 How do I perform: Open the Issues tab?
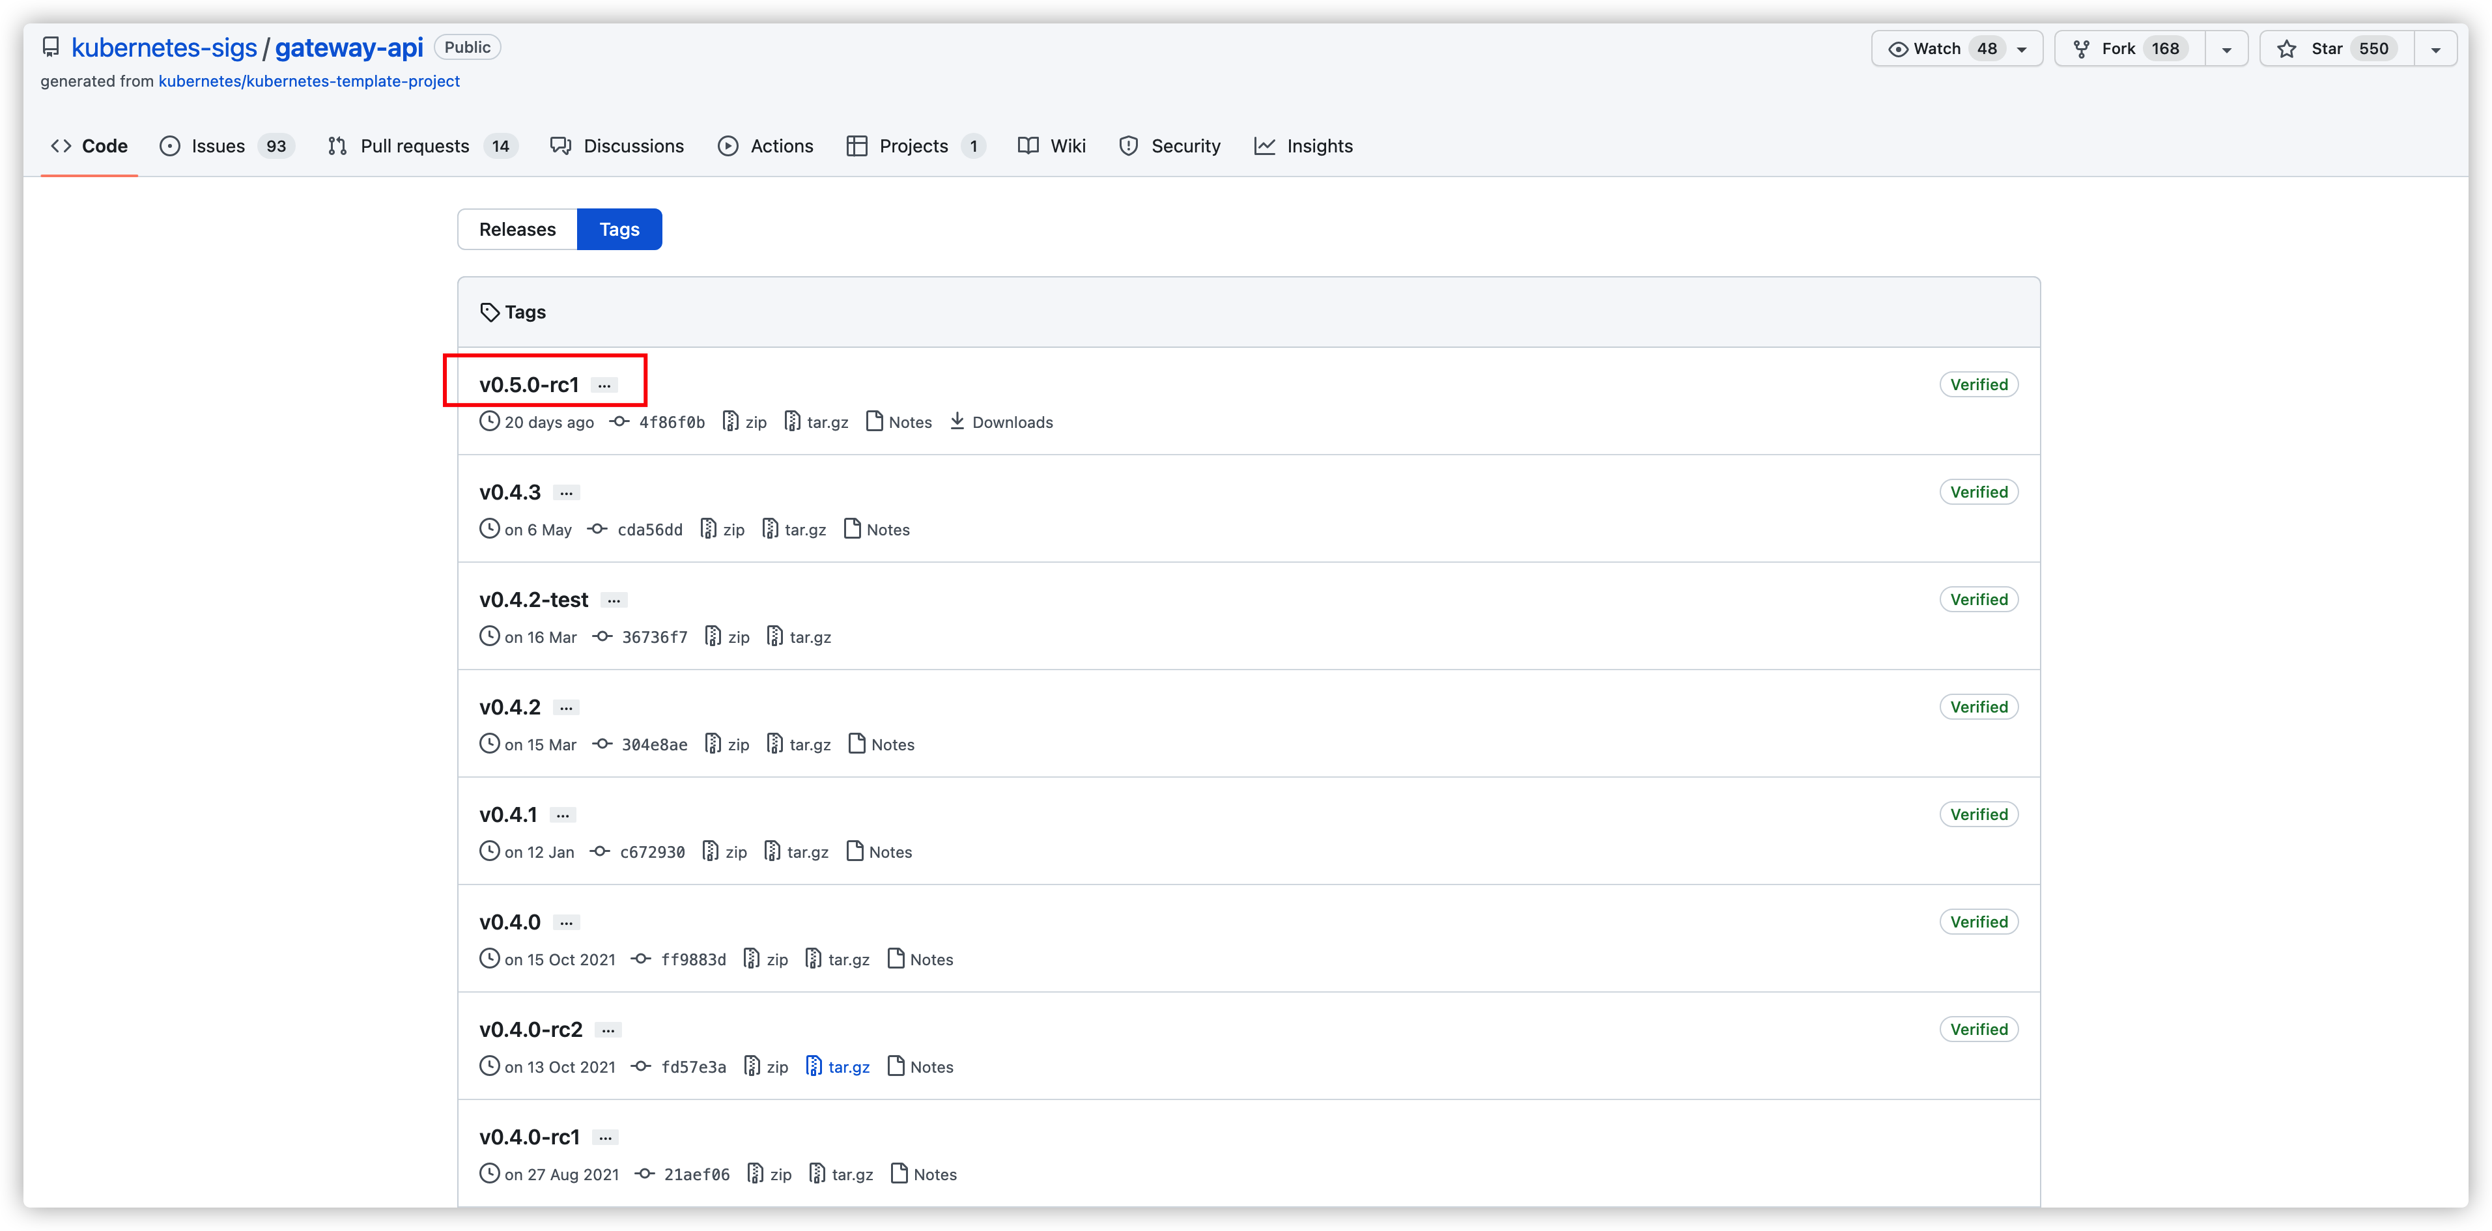[x=227, y=146]
